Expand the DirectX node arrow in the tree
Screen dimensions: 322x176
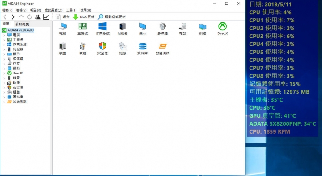click(x=4, y=73)
